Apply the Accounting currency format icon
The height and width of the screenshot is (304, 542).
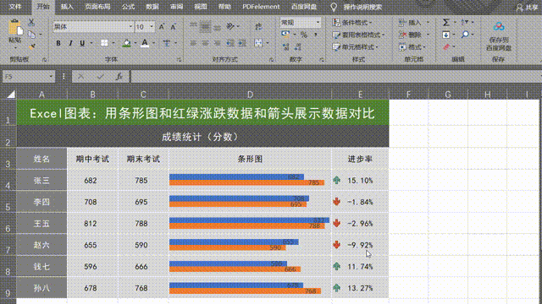click(285, 35)
